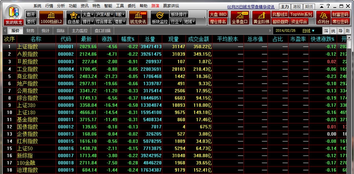Switch to 主力监控 tab
Viewport: 354px width, 174px height.
pos(79,31)
